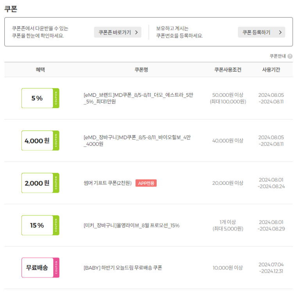
Task: Click the 5% coupon badge
Action: pyautogui.click(x=40, y=98)
